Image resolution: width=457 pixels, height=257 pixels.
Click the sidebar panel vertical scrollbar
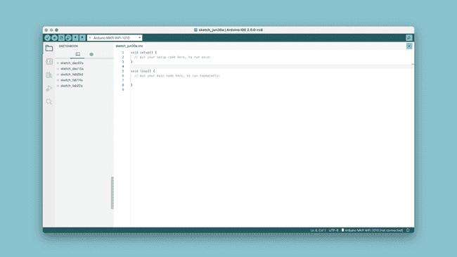point(112,193)
